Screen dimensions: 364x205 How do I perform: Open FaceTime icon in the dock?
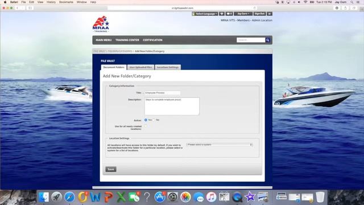pyautogui.click(x=134, y=197)
